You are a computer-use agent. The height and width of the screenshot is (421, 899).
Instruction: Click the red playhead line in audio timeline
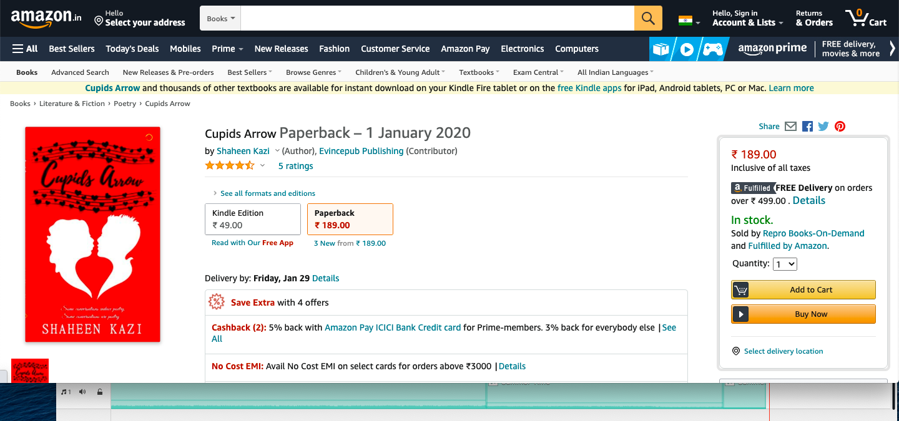[x=769, y=402]
